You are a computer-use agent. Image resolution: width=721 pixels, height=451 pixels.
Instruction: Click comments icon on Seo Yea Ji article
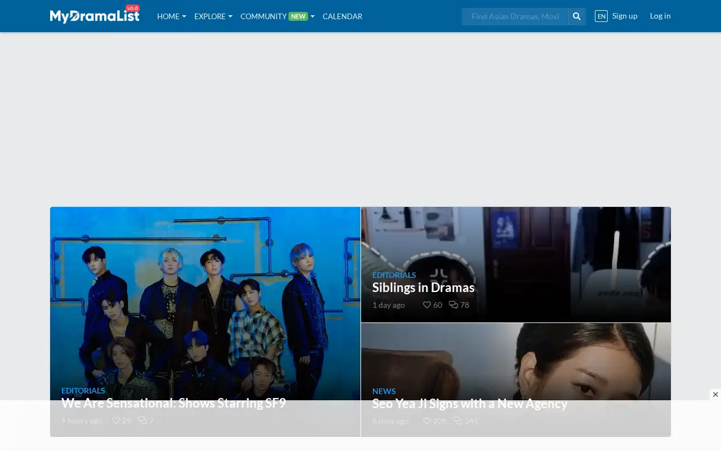coord(458,421)
